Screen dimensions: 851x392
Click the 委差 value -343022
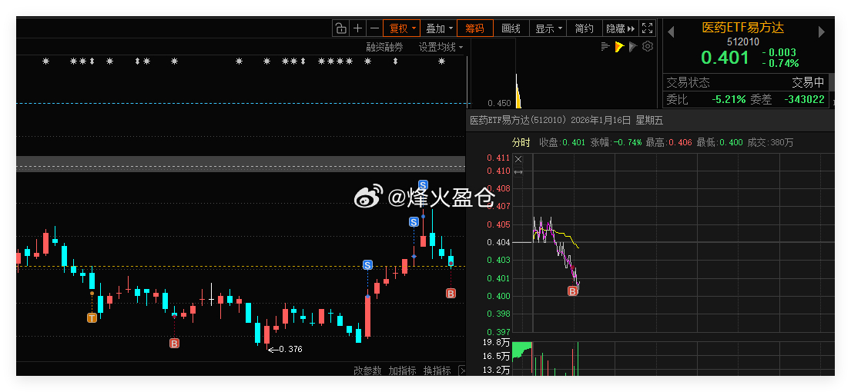(804, 99)
